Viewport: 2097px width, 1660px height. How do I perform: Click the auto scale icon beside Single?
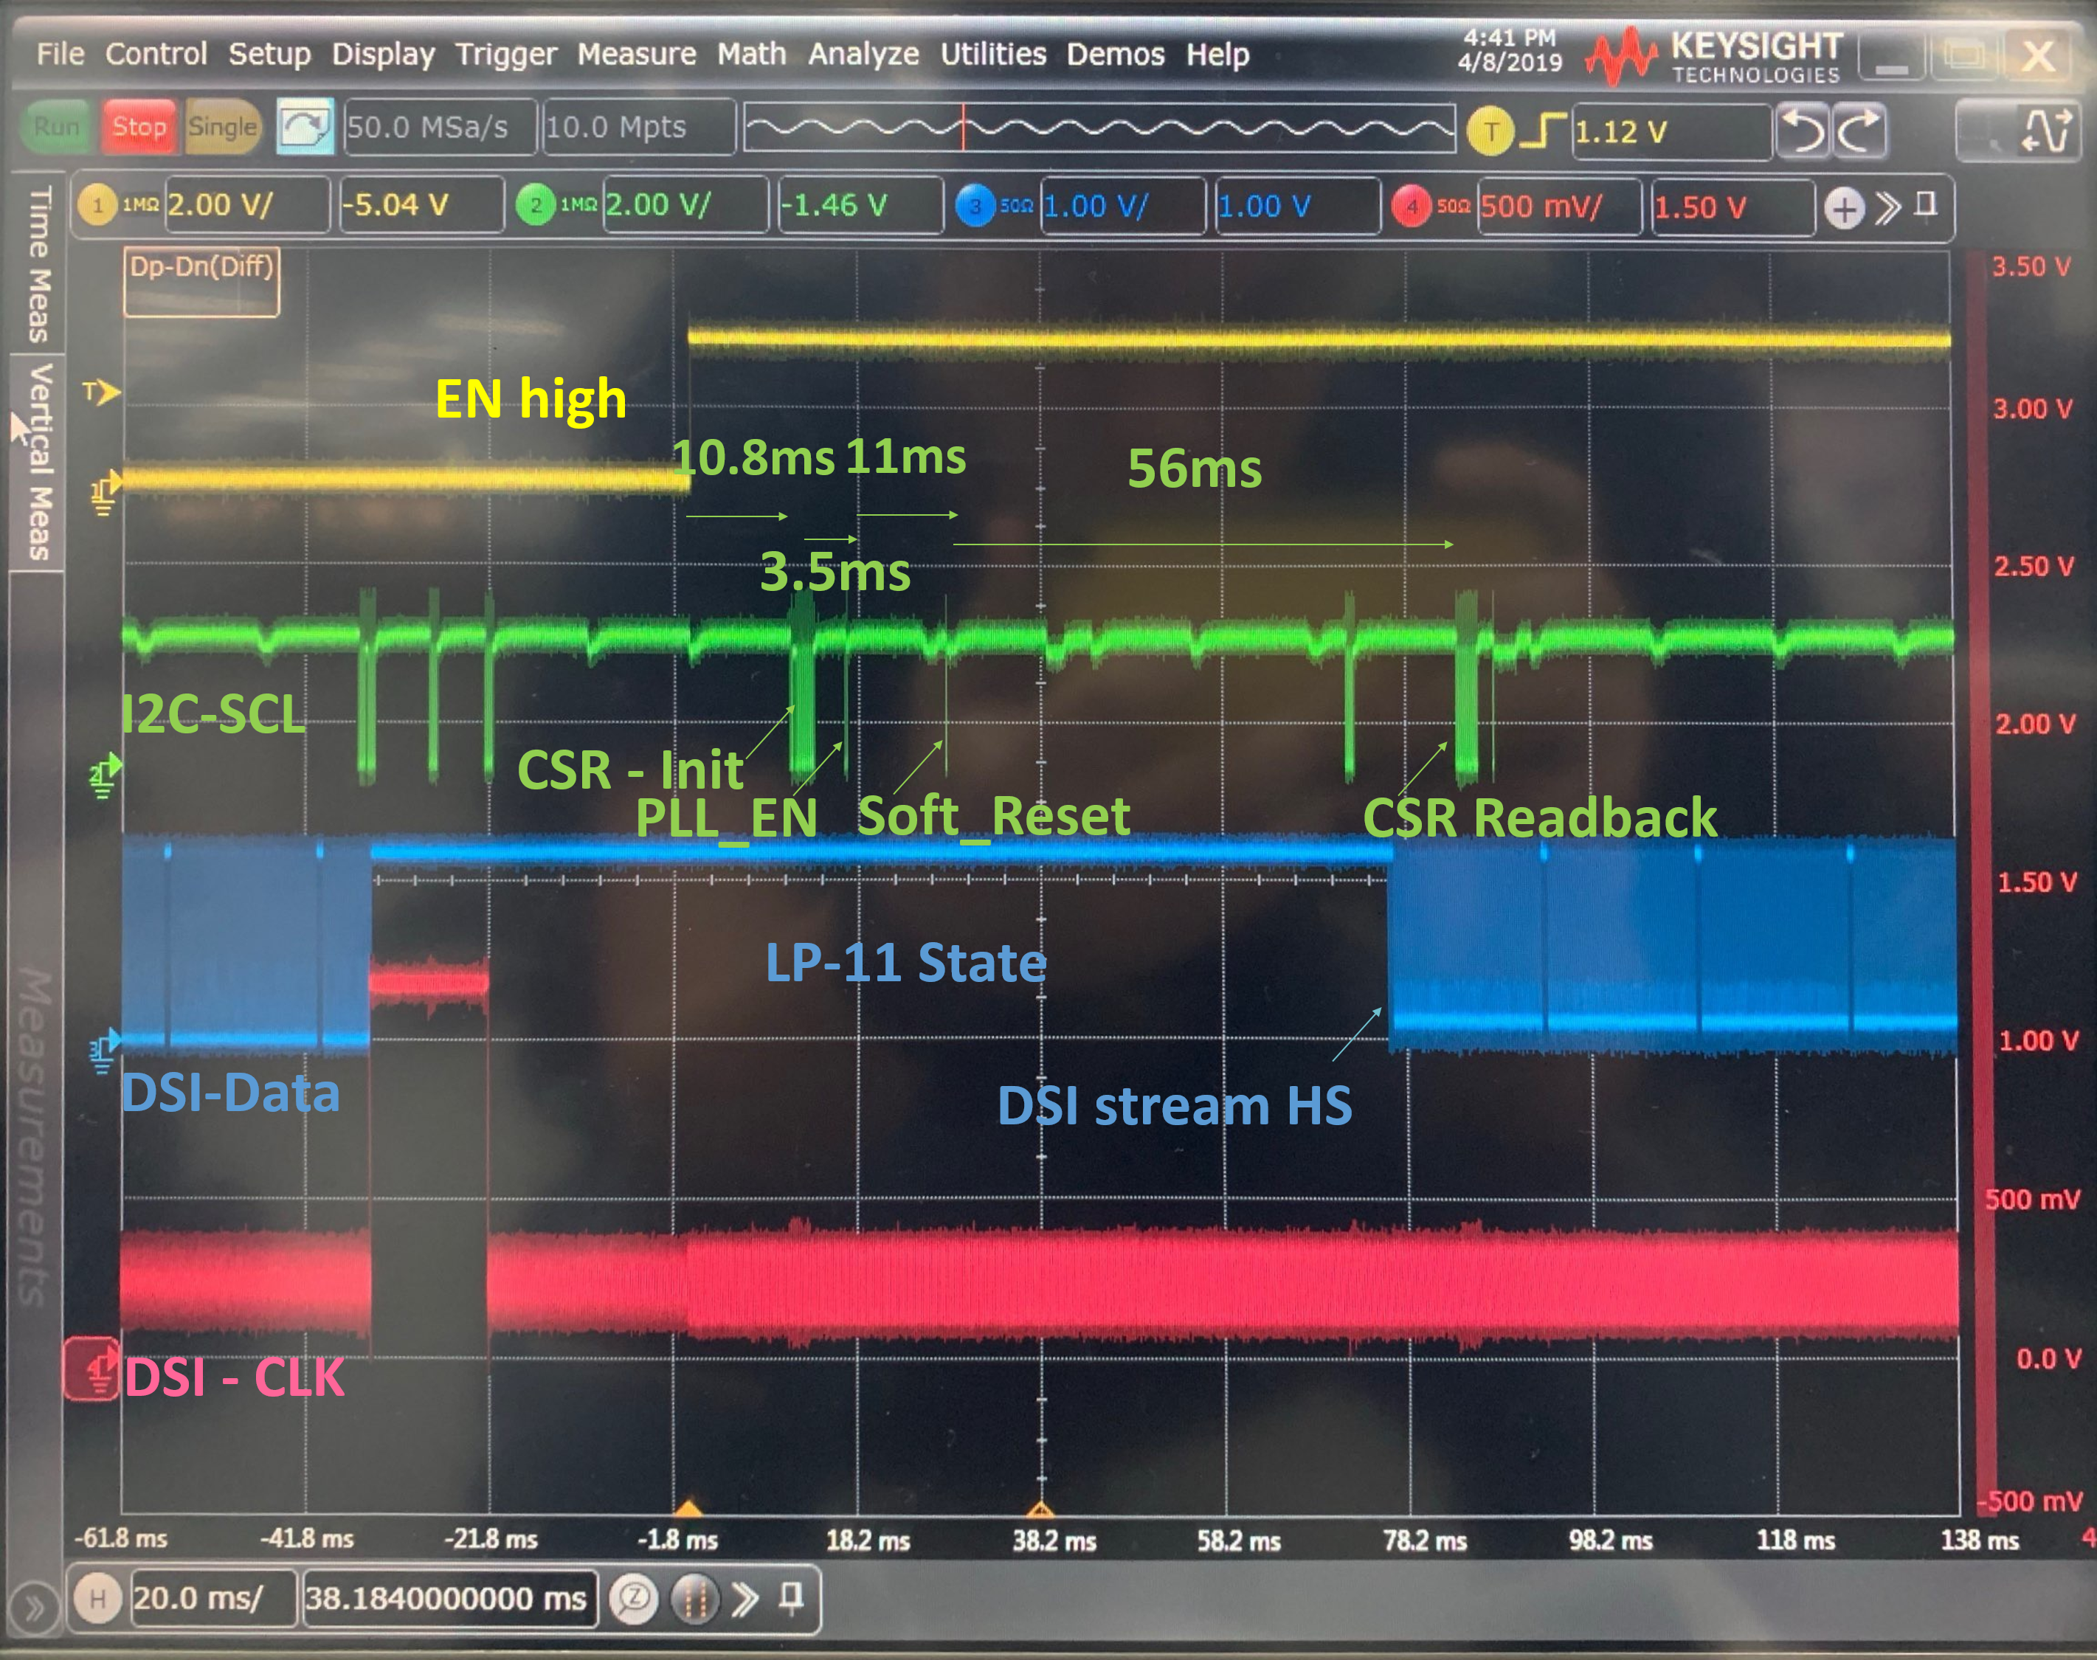[305, 126]
